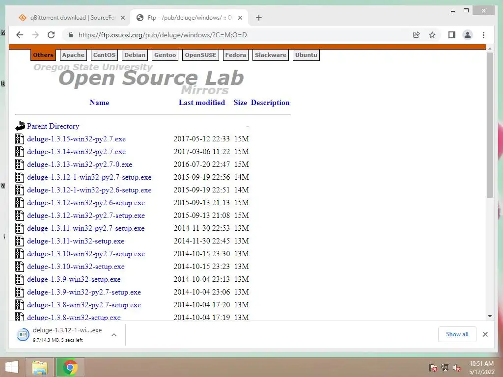Click the muted volume tray icon
503x377 pixels.
[457, 367]
